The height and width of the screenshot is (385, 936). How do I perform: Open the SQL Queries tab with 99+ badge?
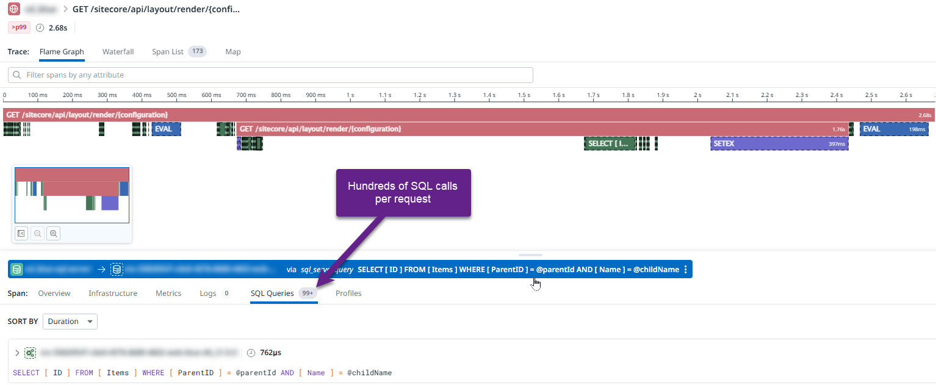click(272, 293)
